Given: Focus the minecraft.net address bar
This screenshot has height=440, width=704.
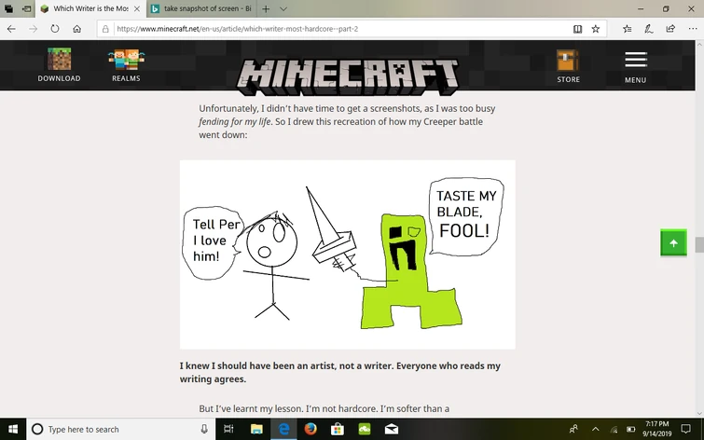Looking at the screenshot, I should tap(341, 29).
